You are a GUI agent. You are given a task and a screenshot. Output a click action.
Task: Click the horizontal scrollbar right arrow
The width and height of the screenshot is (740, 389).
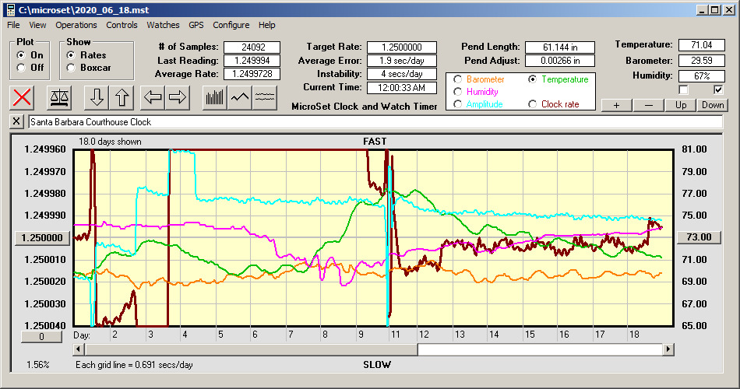[668, 349]
